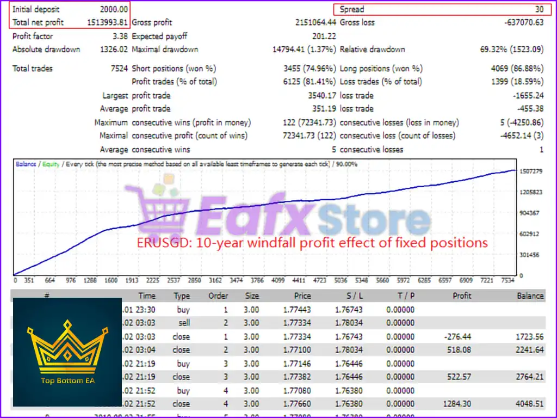Image resolution: width=557 pixels, height=418 pixels.
Task: Click the "Equity" legend label on chart
Action: click(x=51, y=164)
